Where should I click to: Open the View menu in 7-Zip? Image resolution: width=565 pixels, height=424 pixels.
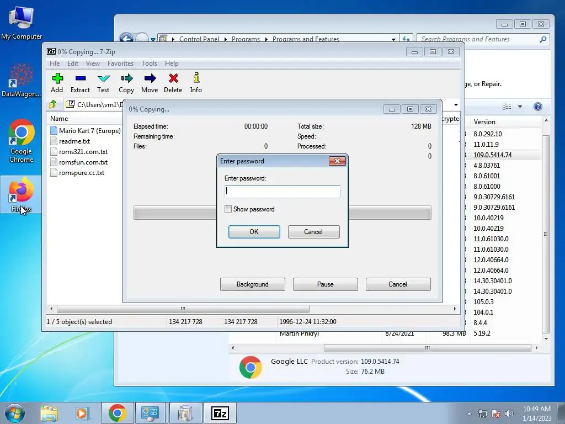point(93,63)
